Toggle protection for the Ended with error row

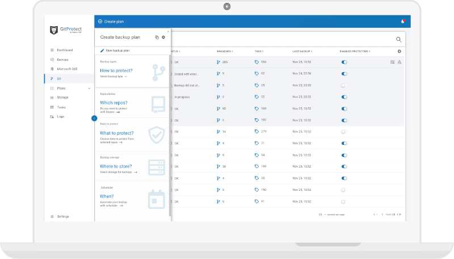344,74
